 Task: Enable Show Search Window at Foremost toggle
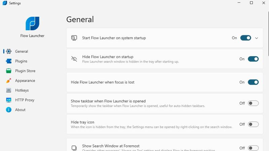253,148
